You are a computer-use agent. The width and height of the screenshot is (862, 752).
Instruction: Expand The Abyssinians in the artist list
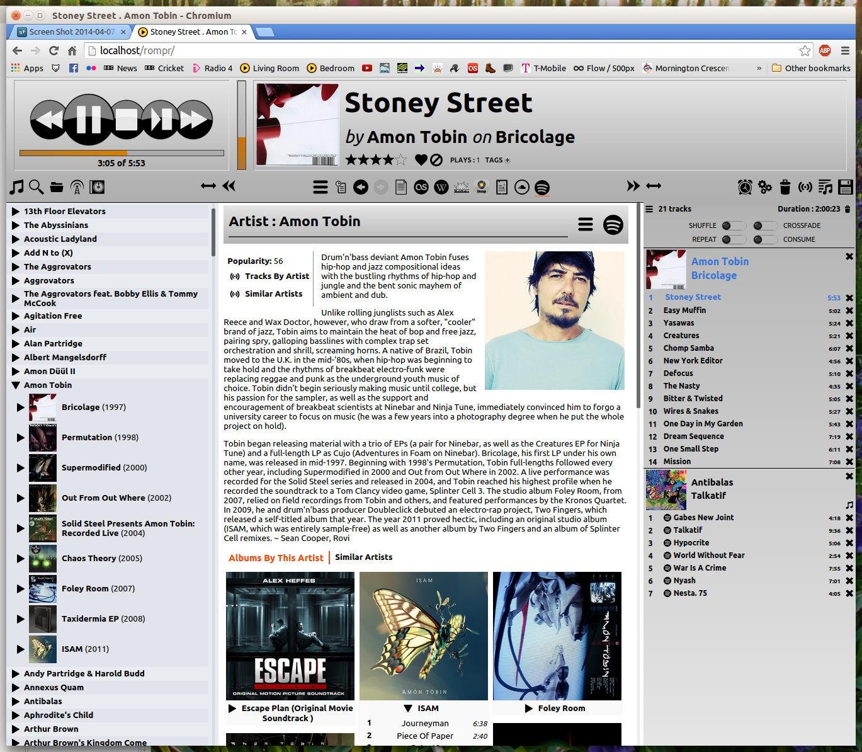click(x=15, y=225)
